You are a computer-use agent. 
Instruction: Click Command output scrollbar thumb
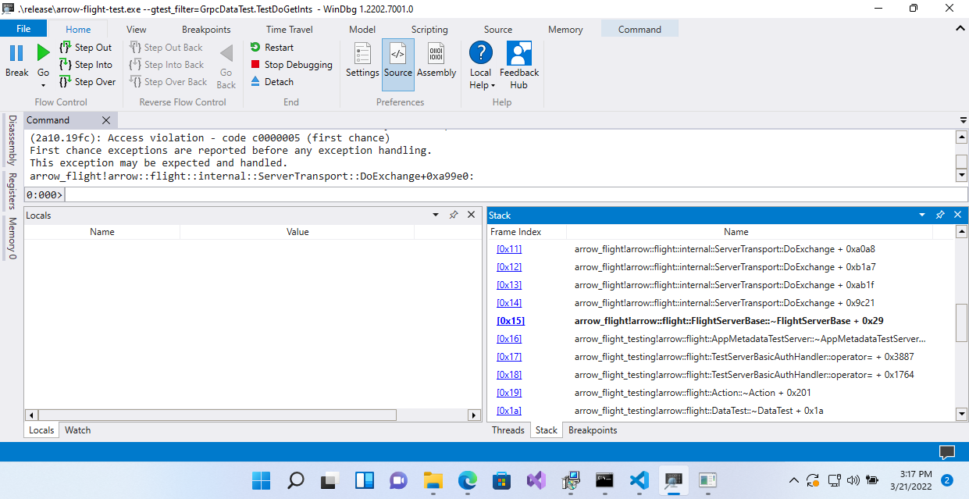(x=961, y=162)
